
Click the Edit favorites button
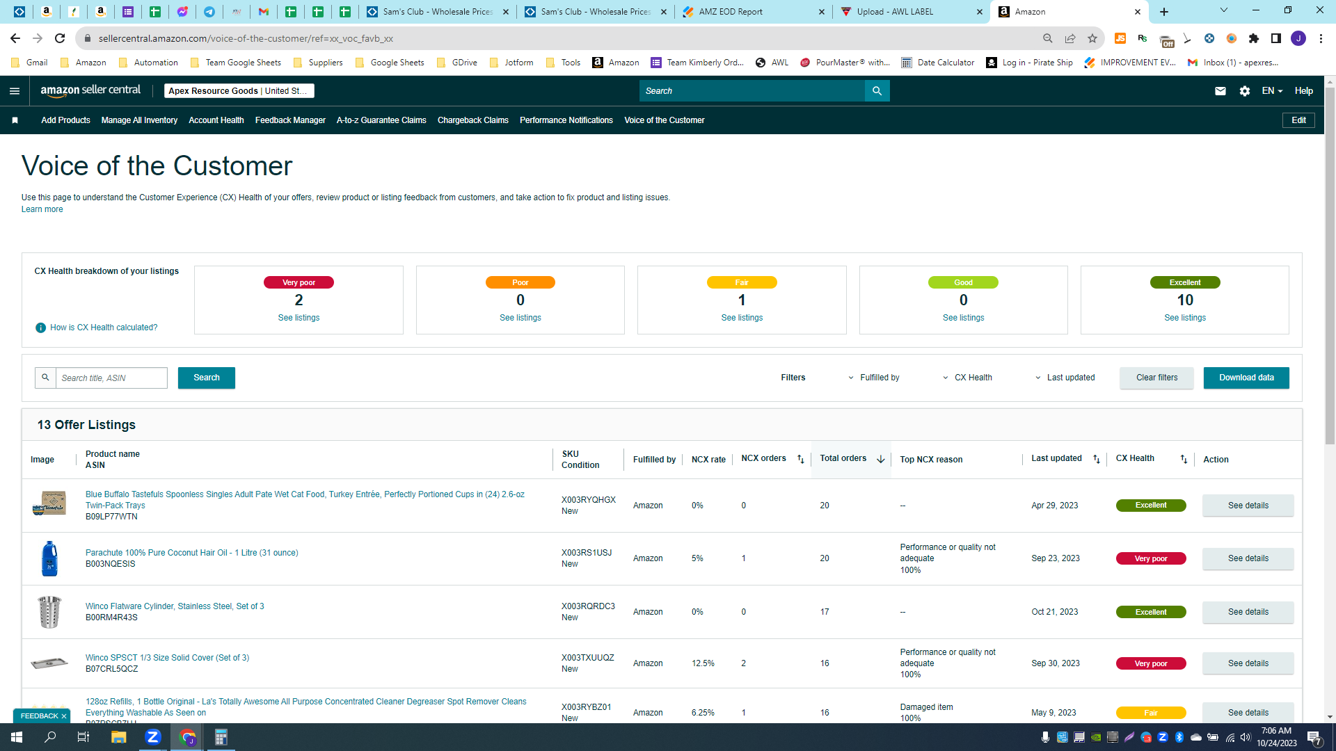1298,120
